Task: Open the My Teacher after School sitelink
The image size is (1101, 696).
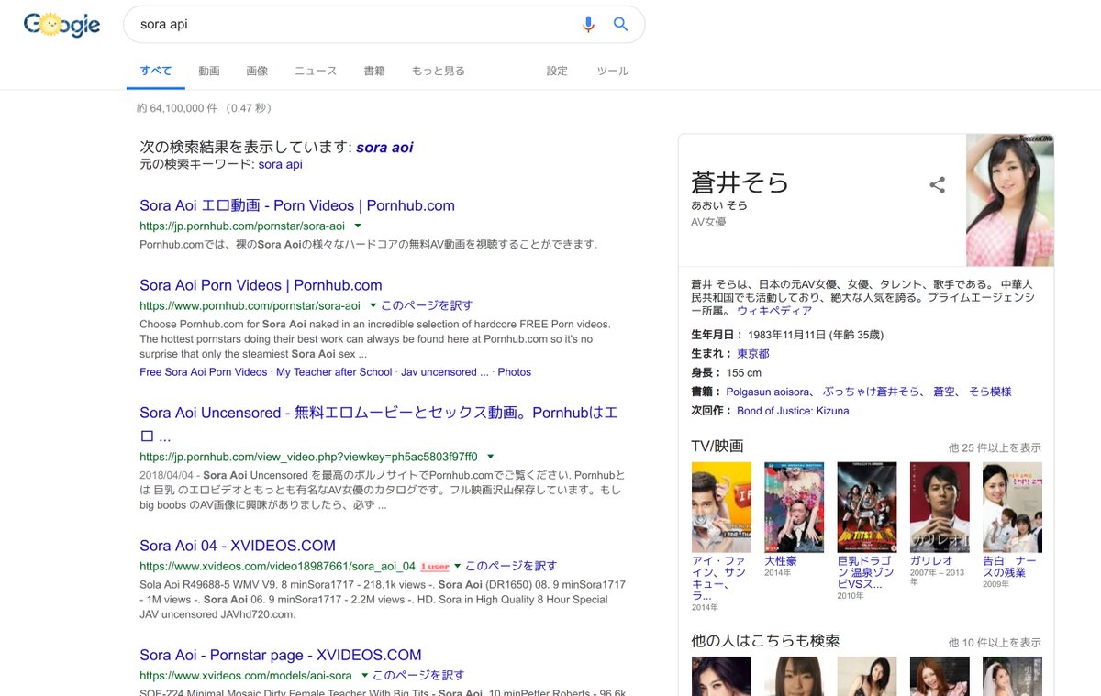Action: click(334, 372)
